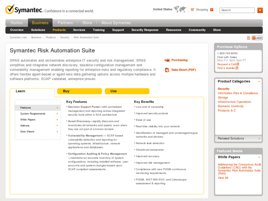Open Business Continuity link

230,106
